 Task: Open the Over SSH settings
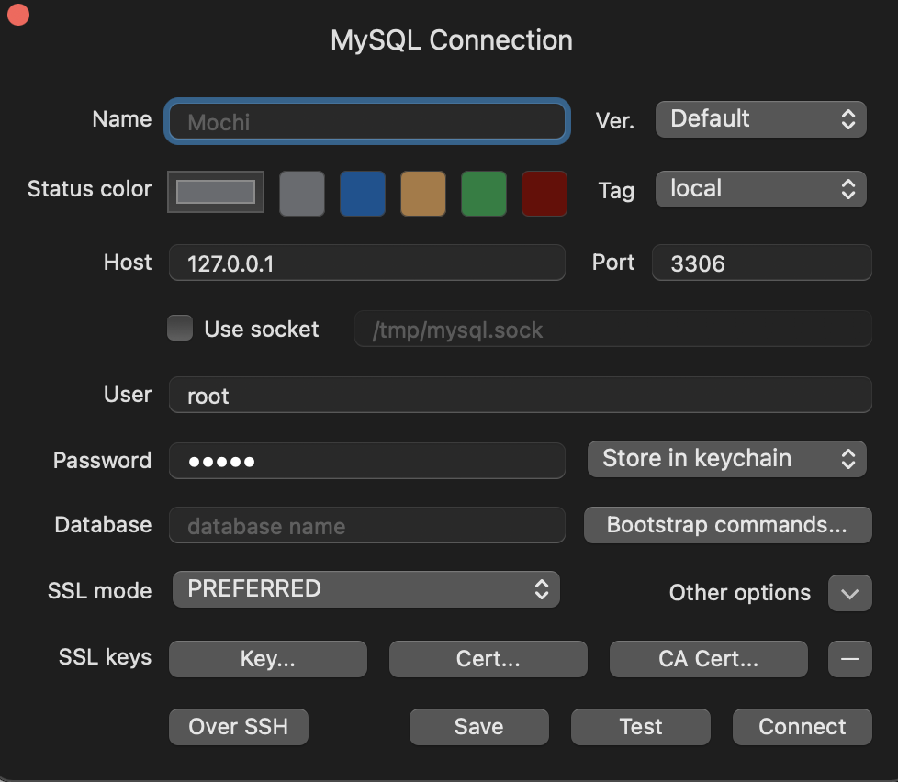238,726
